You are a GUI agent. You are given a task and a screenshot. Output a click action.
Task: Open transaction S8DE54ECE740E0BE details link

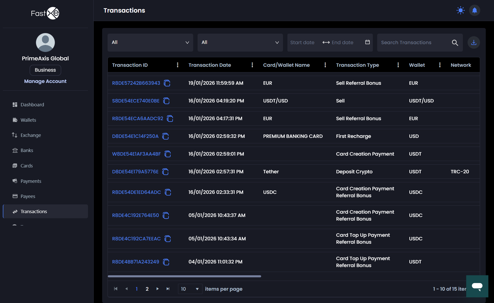coord(136,101)
